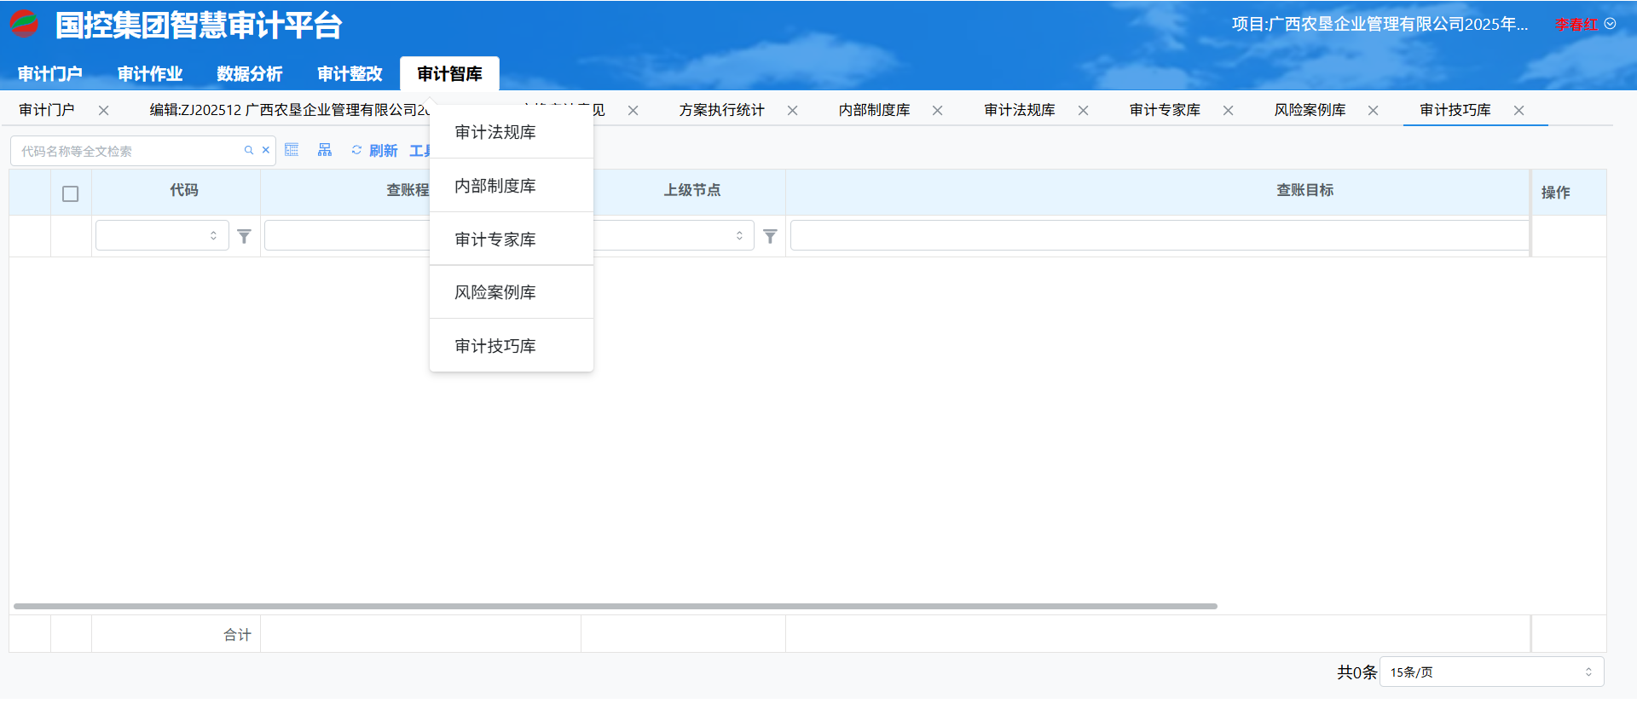The height and width of the screenshot is (715, 1637).
Task: Switch to table list view icon
Action: pos(292,151)
